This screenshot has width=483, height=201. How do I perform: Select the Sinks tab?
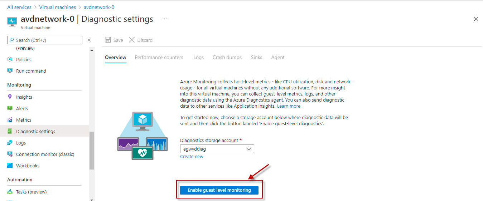click(256, 57)
